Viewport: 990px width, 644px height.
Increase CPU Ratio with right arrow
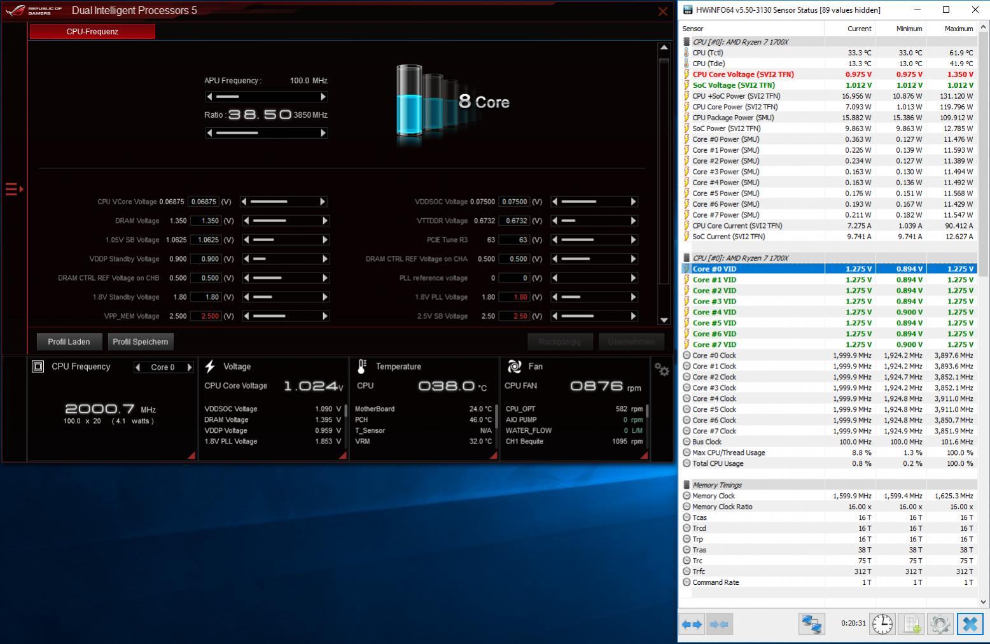[323, 133]
